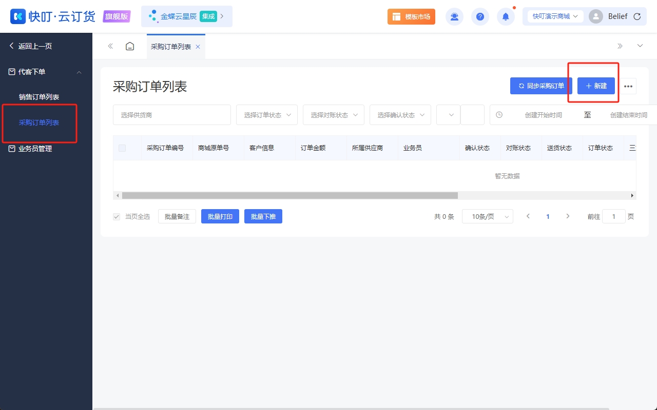The width and height of the screenshot is (657, 410).
Task: Click the refresh icon beside Belief
Action: click(637, 16)
